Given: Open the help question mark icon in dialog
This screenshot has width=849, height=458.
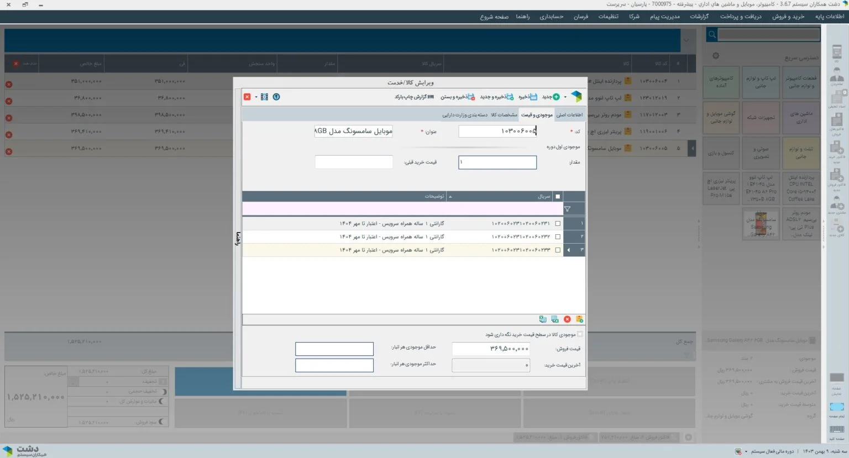Looking at the screenshot, I should pos(276,97).
